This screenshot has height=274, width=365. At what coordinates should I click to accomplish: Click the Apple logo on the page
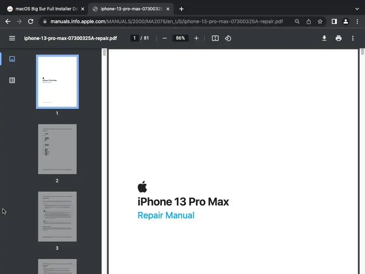pos(142,187)
